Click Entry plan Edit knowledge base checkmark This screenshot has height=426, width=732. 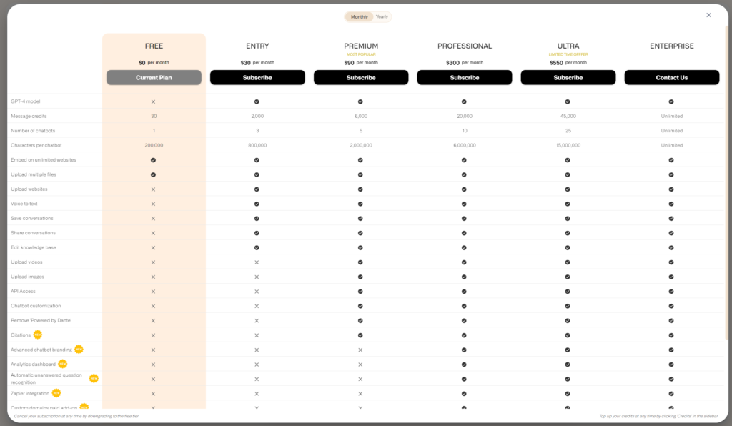257,248
